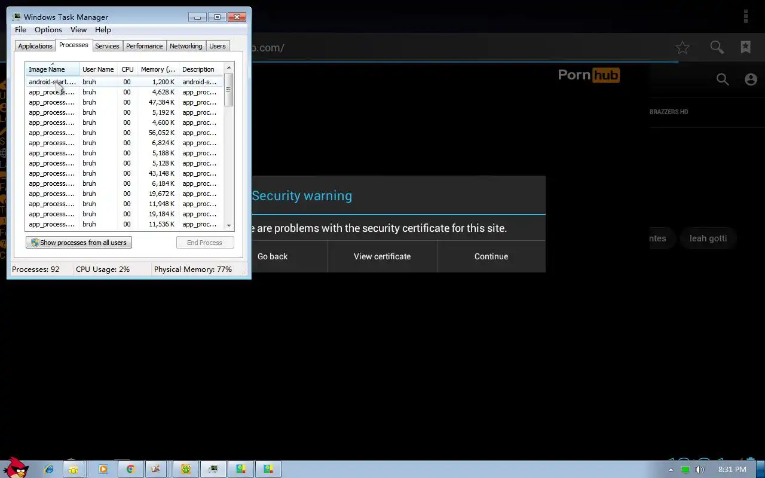Click the site's search magnifier icon
This screenshot has height=478, width=765.
[x=723, y=79]
